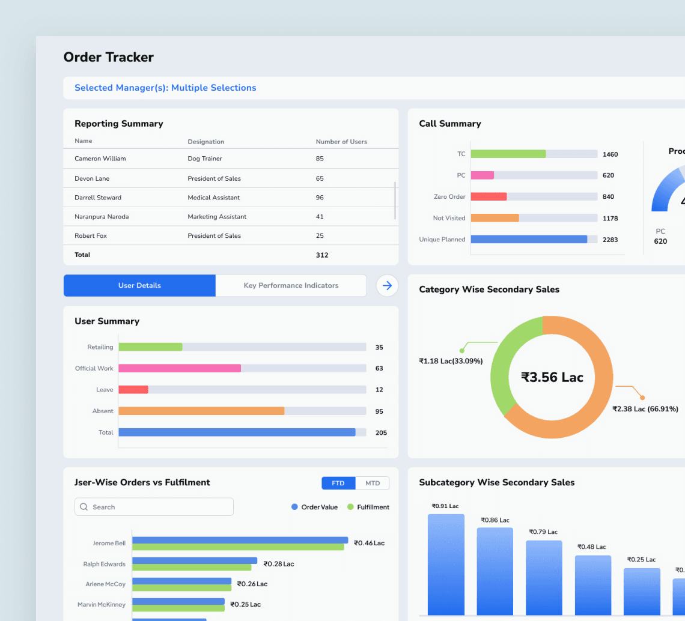
Task: Click the Marketing Assistant designation cell
Action: (217, 217)
